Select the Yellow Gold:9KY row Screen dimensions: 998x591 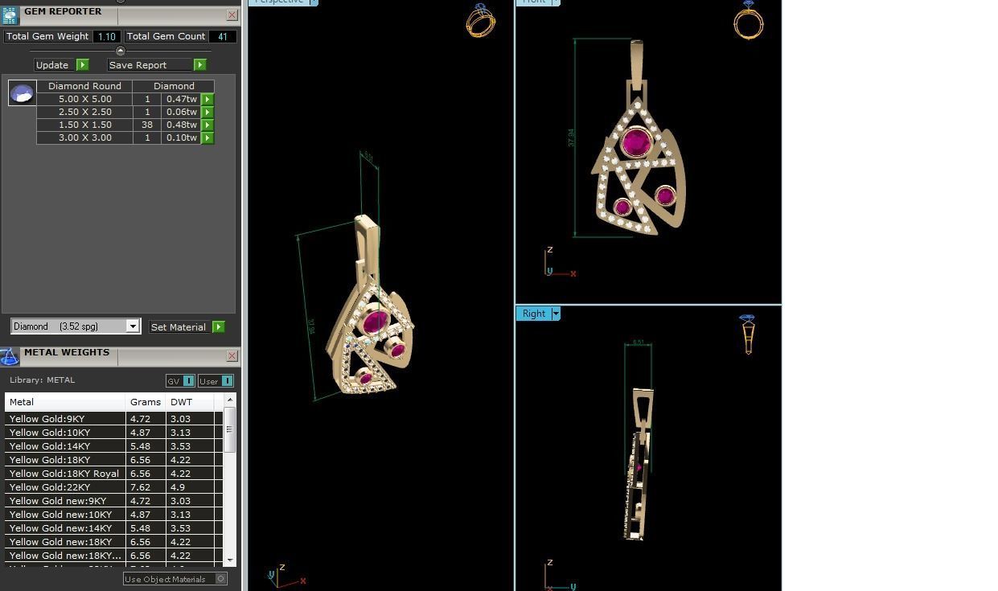point(113,419)
